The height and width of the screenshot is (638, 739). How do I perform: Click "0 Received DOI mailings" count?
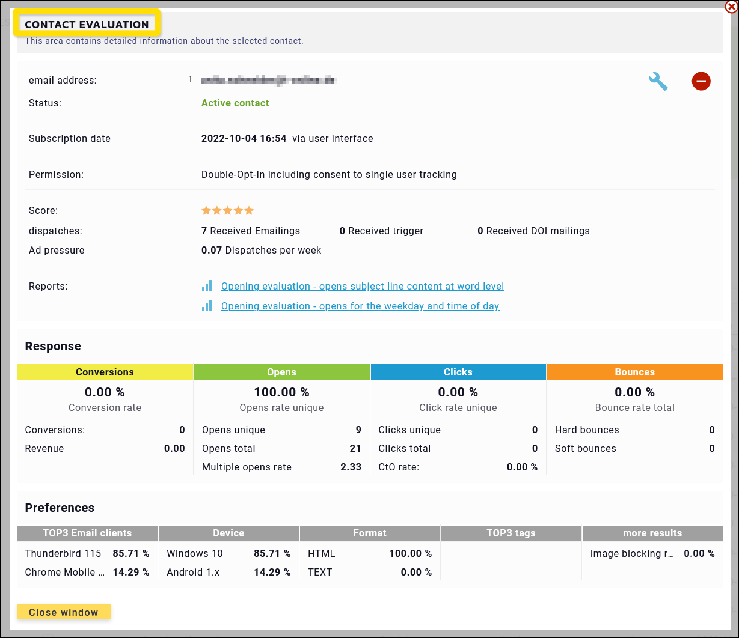pos(533,231)
